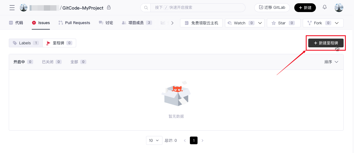Screen dimensions: 354x153
Task: Click the 新建里程碑 button
Action: (x=326, y=43)
